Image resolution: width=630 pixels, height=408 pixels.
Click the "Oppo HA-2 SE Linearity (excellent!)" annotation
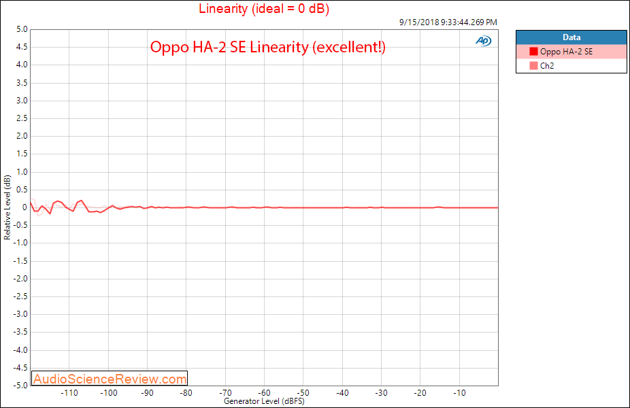click(268, 47)
